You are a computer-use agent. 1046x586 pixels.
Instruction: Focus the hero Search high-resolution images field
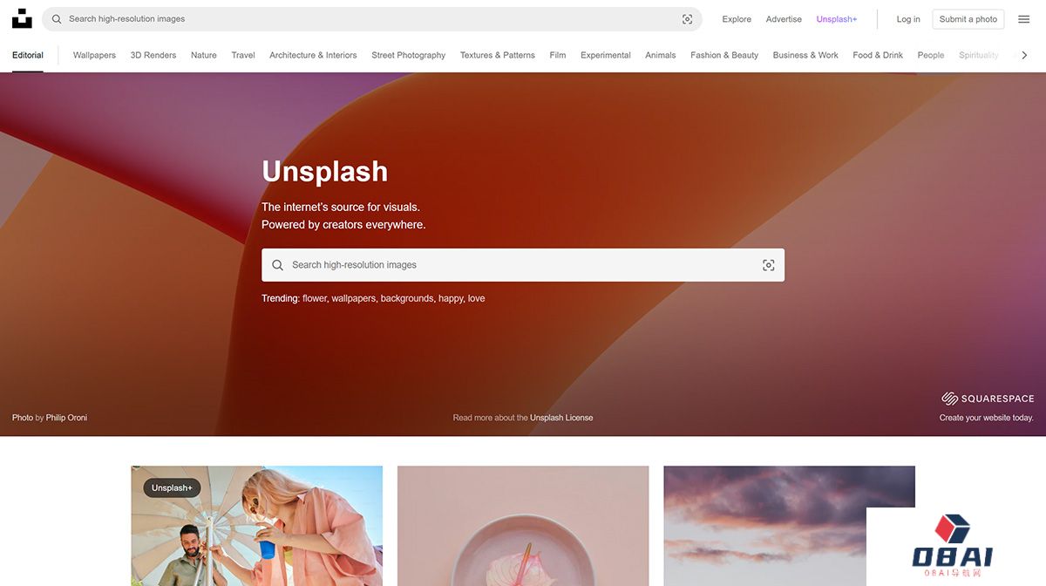tap(523, 265)
